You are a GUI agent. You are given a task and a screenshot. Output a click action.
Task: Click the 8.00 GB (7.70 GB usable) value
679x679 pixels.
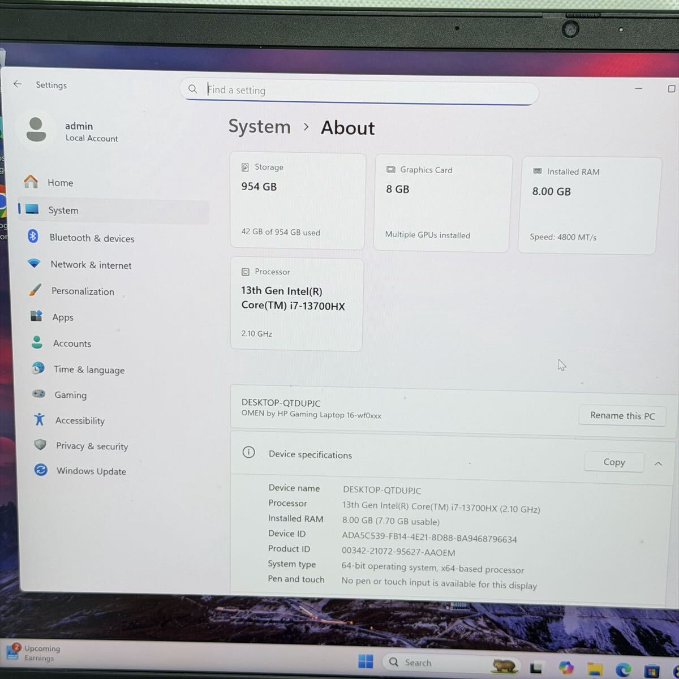pyautogui.click(x=391, y=521)
